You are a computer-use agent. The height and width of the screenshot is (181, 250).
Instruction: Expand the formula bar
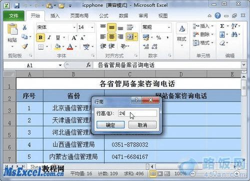[244, 64]
